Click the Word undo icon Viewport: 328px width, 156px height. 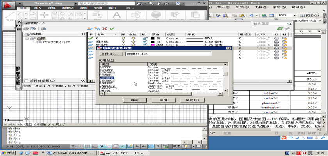(x=251, y=16)
